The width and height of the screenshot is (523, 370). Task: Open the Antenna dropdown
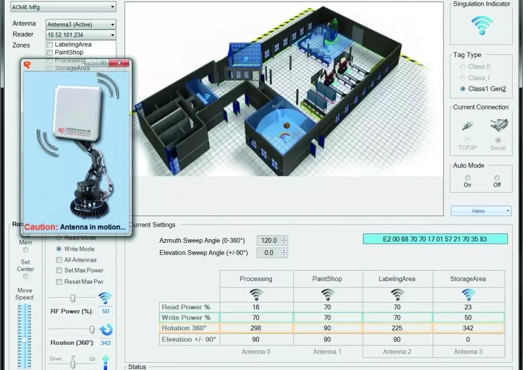[x=81, y=24]
